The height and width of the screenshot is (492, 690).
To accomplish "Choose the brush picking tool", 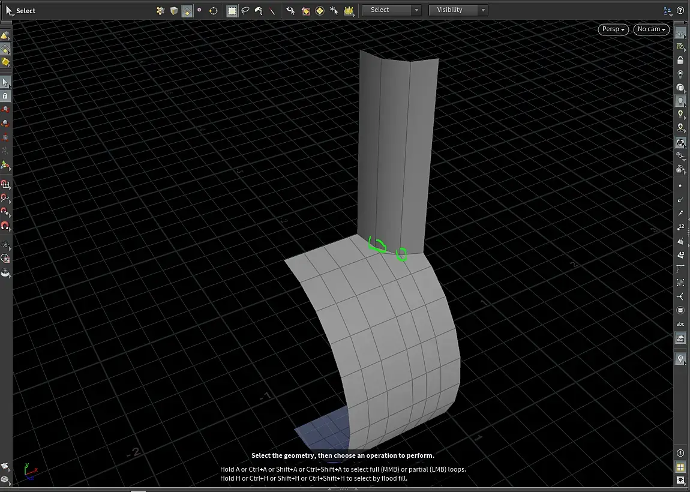I will (x=259, y=11).
